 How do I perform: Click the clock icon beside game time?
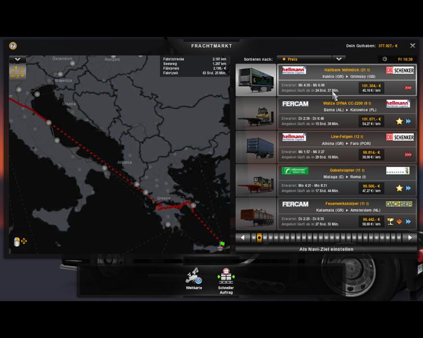pos(385,59)
